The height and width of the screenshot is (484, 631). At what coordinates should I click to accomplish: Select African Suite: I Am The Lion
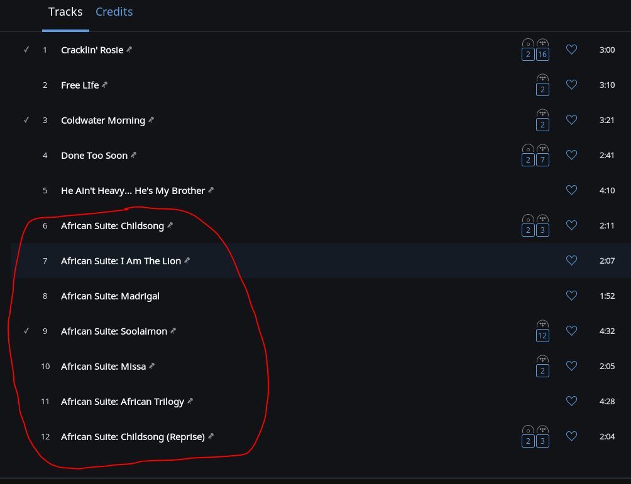point(121,261)
